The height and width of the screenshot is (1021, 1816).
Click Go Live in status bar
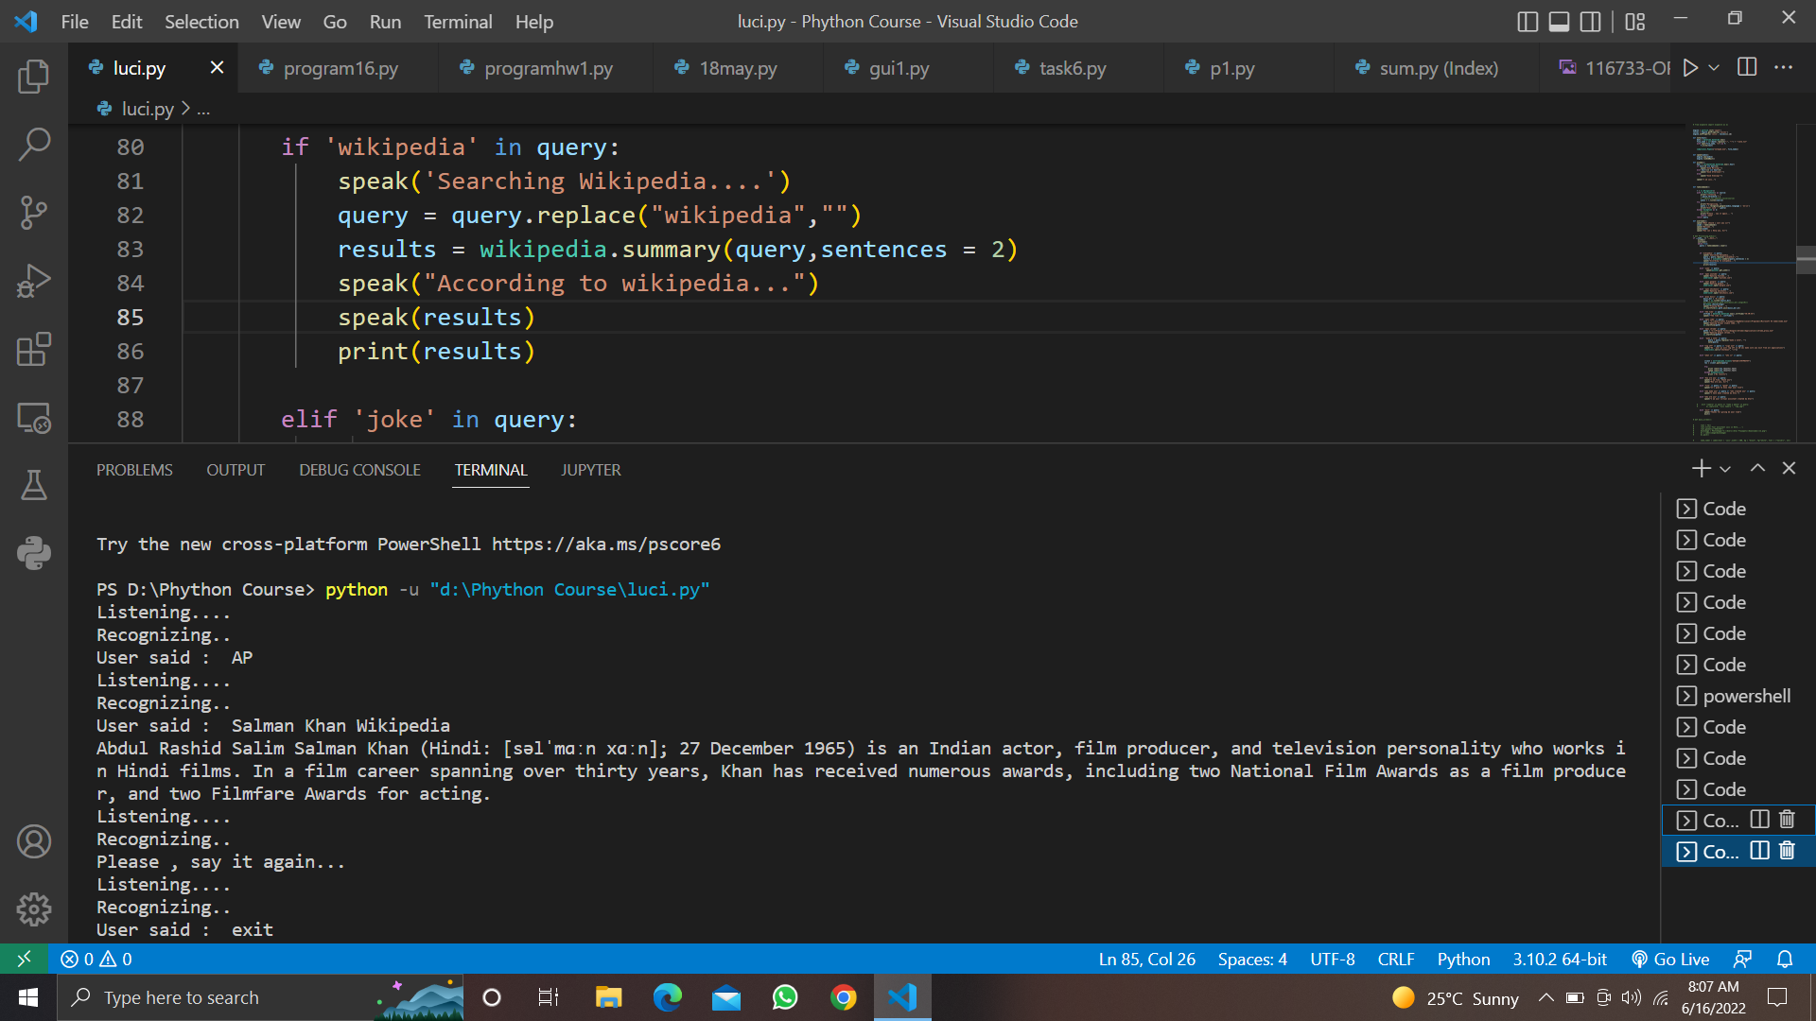(1670, 959)
